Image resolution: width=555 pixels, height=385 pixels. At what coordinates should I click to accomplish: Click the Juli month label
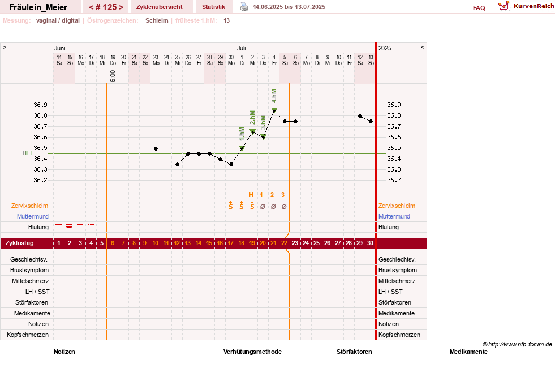coord(242,48)
